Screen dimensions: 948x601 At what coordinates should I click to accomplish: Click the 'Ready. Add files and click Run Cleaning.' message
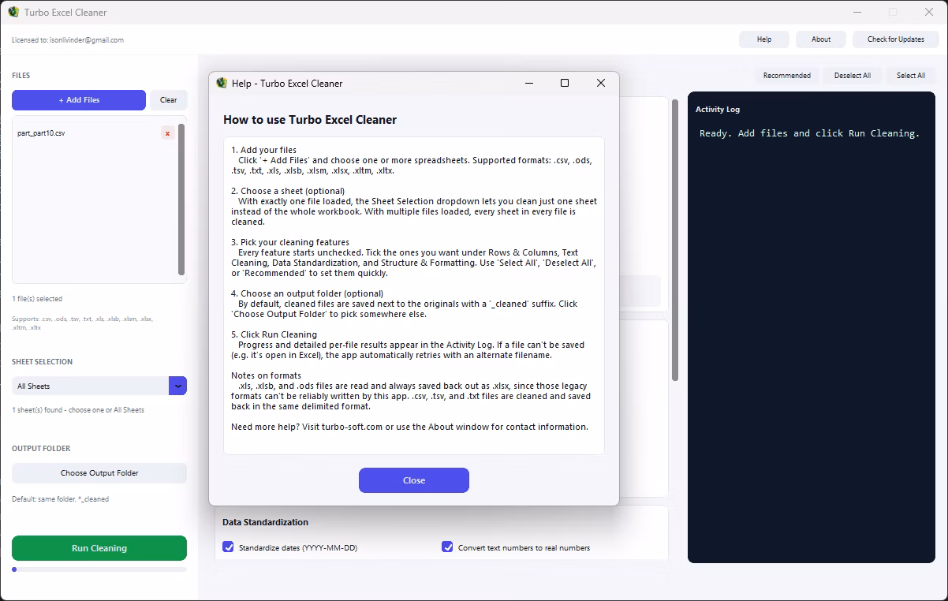[x=810, y=133]
